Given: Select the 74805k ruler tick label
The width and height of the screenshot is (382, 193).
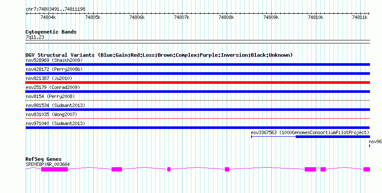Looking at the screenshot, I should click(93, 18).
